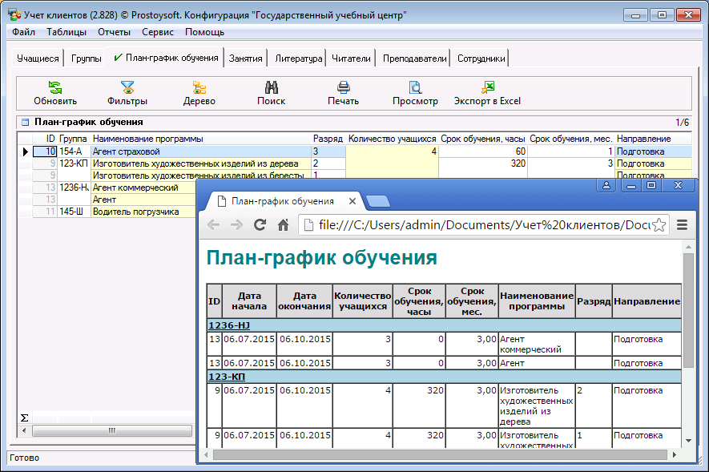Open the 123-КП group link

pos(227,376)
